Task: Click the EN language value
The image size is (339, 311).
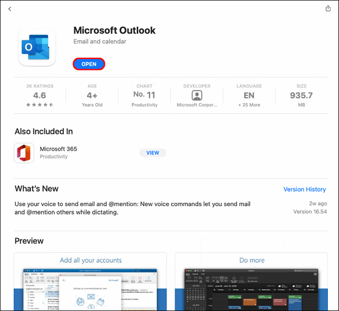Action: (249, 95)
